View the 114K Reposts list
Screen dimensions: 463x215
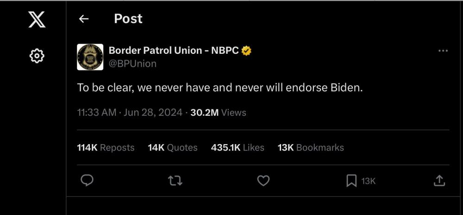[106, 147]
